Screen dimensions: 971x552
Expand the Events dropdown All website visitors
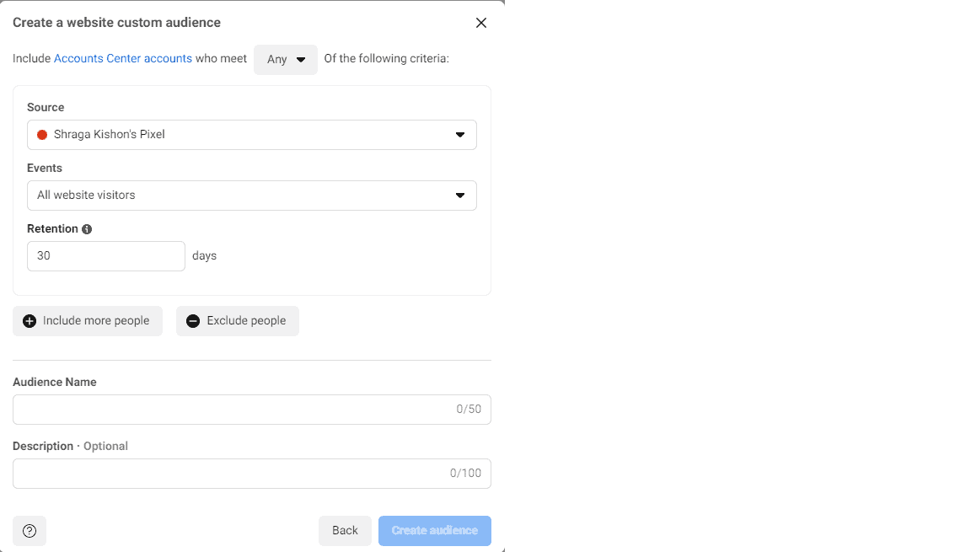click(252, 196)
